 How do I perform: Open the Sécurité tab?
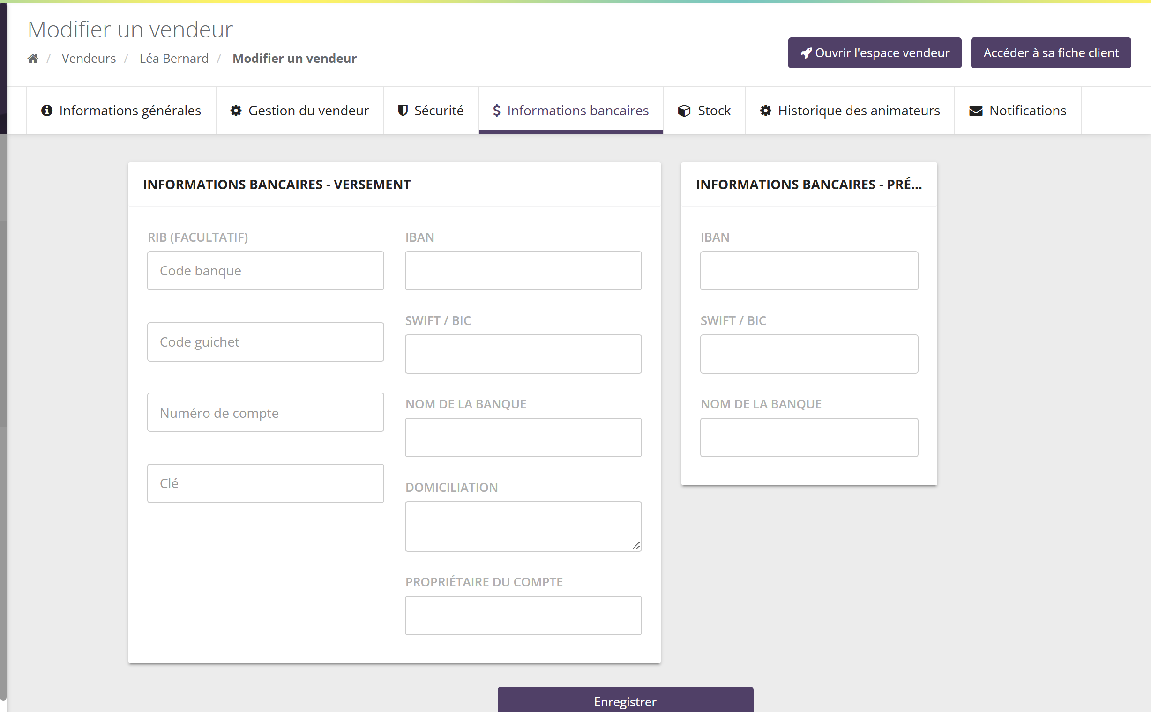click(x=431, y=111)
